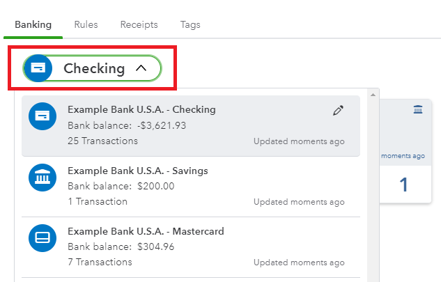Open the Receipts tab
This screenshot has height=282, width=441.
(139, 24)
